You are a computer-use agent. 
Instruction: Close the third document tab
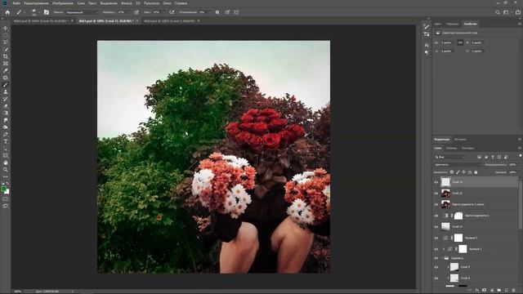199,21
